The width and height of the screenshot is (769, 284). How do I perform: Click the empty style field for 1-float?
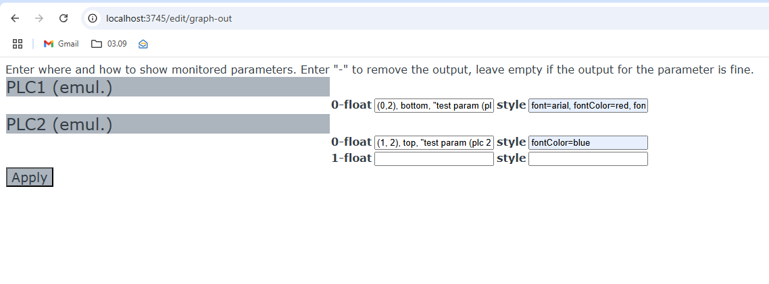coord(588,159)
